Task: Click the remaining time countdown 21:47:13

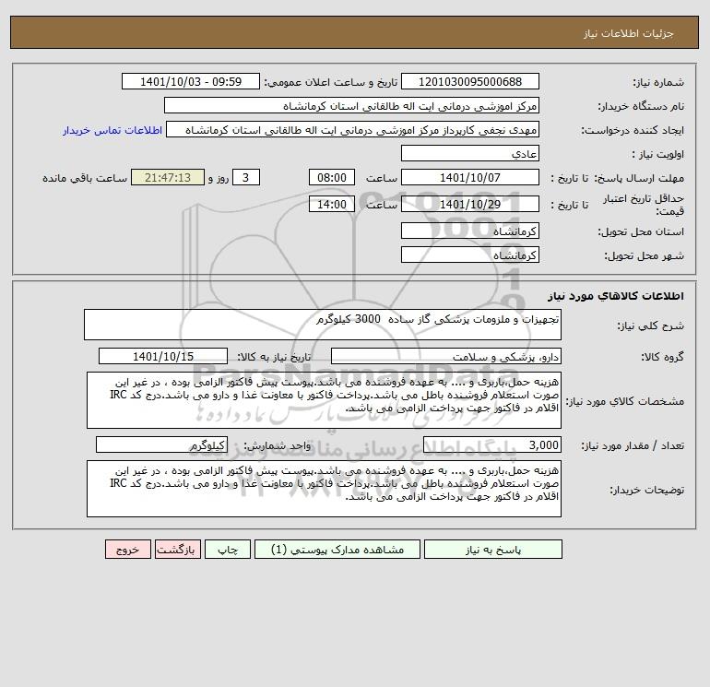Action: pos(168,178)
